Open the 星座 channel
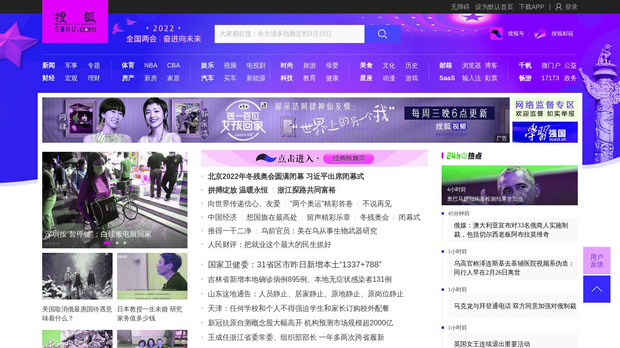The image size is (620, 348). click(x=366, y=78)
